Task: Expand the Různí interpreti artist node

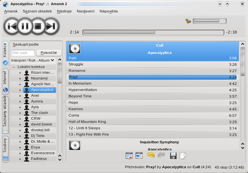Action: click(x=20, y=73)
